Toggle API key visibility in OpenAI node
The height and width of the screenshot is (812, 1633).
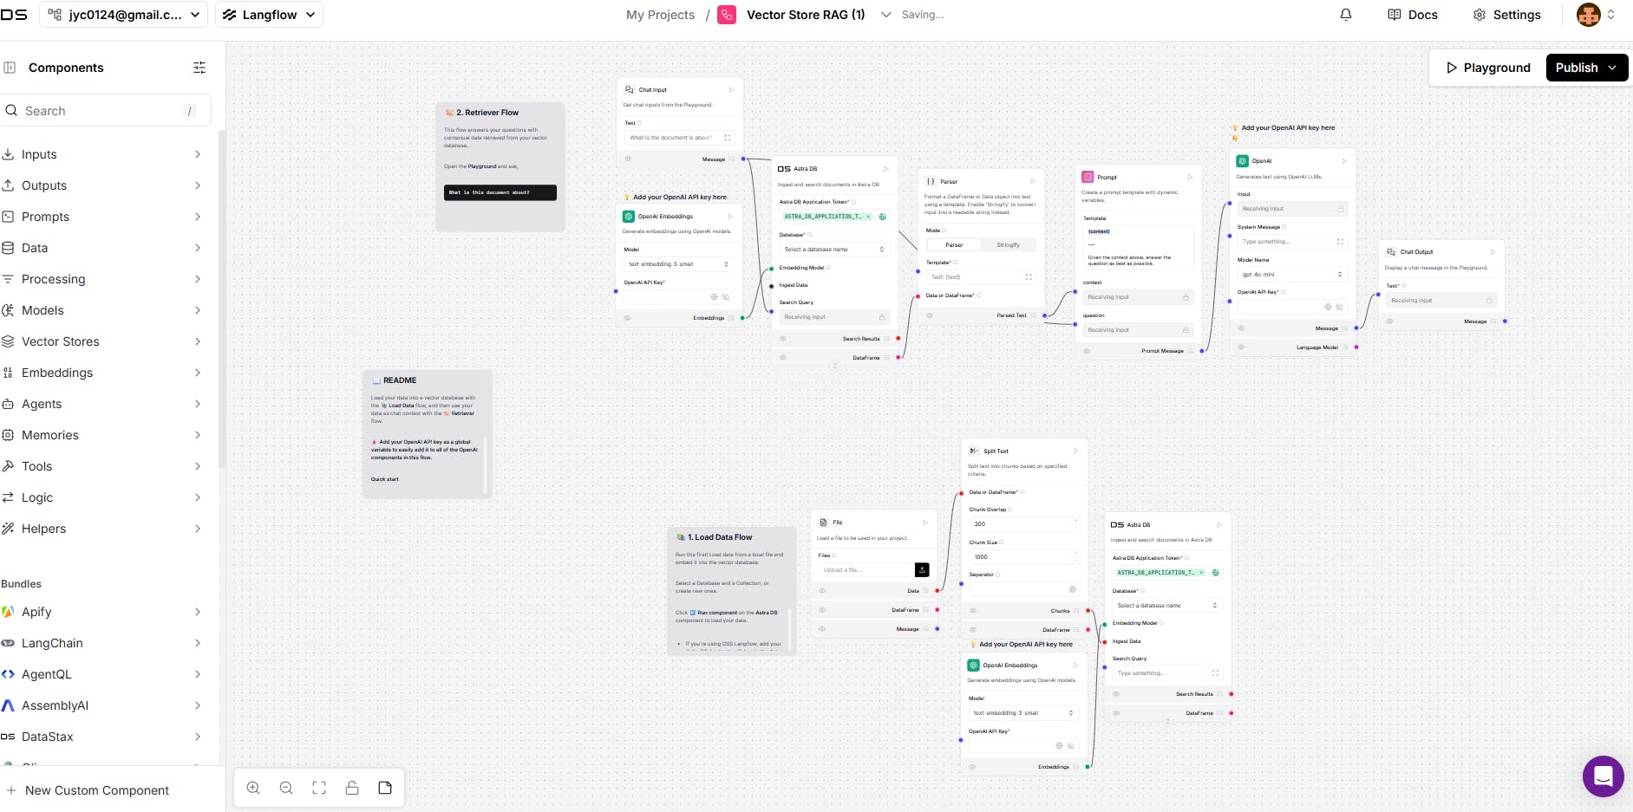click(1340, 307)
